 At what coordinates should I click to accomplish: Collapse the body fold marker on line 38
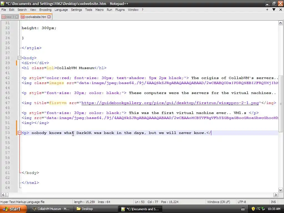[x=20, y=58]
